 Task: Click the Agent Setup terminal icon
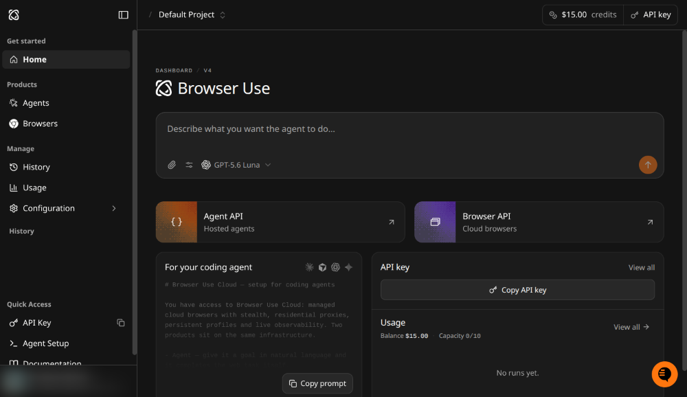[14, 343]
